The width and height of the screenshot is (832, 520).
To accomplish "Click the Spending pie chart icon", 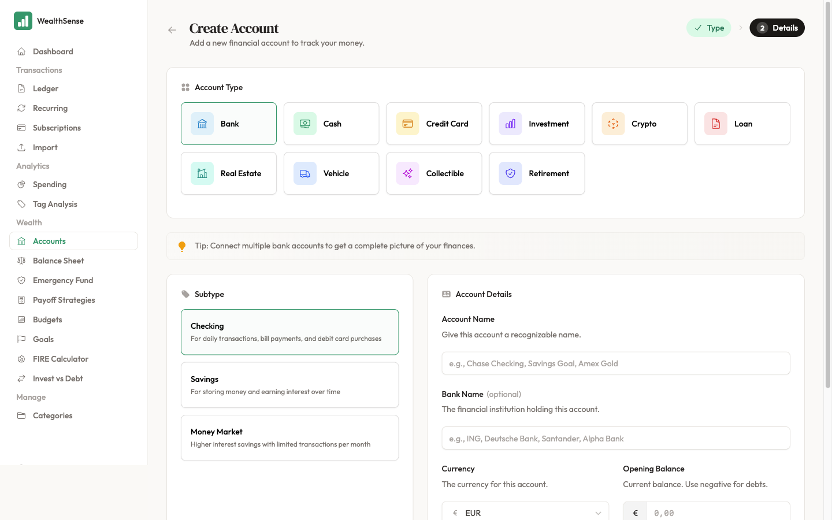I will tap(21, 184).
